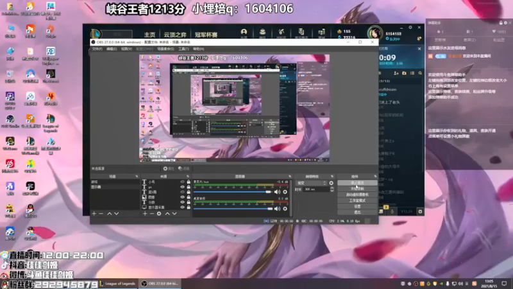Viewport: 513px width, 289px height.
Task: Switch to 冠军杯赛 tab in League client
Action: coord(206,35)
